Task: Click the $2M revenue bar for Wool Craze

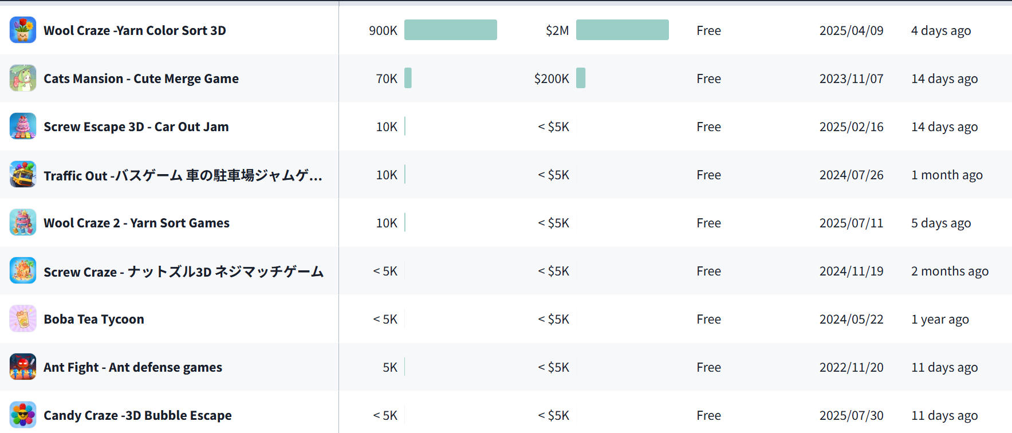Action: click(622, 30)
